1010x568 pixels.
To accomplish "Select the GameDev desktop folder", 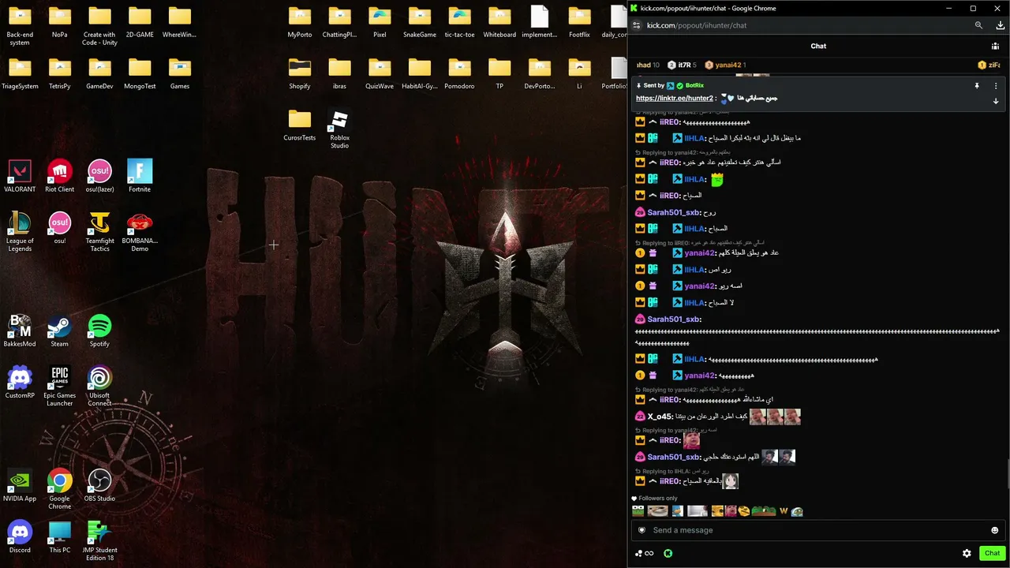I will (x=99, y=73).
